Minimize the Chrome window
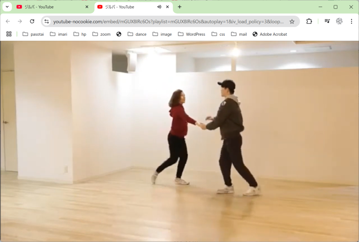 pos(320,7)
